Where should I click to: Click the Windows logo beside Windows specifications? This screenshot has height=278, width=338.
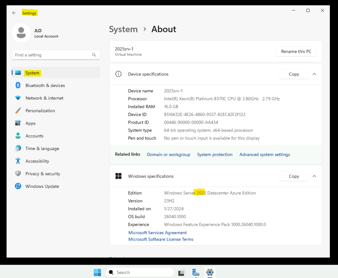(118, 176)
